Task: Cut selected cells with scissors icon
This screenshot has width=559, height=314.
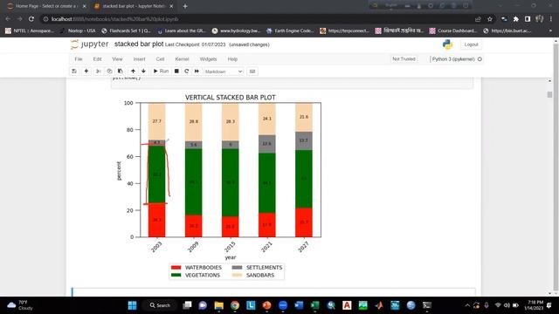Action: coord(99,72)
